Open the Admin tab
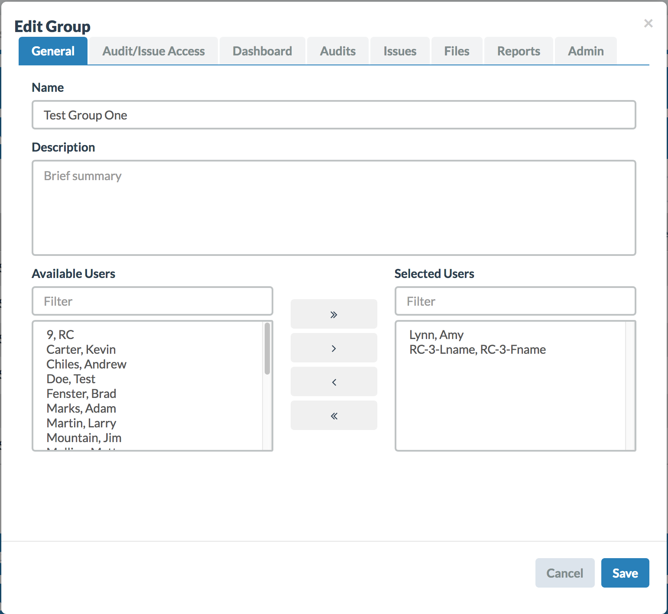This screenshot has height=614, width=668. (586, 51)
